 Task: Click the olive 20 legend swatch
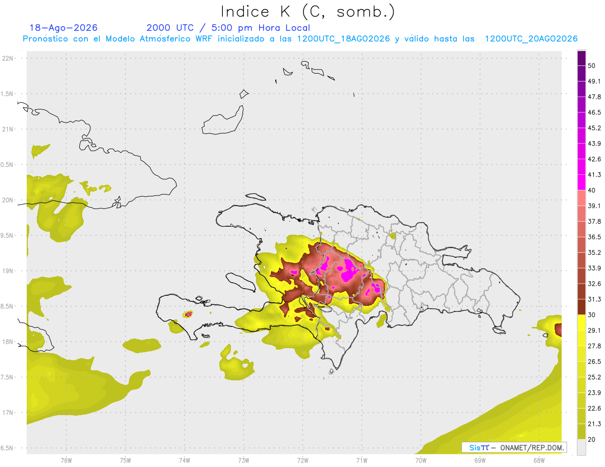click(x=581, y=432)
